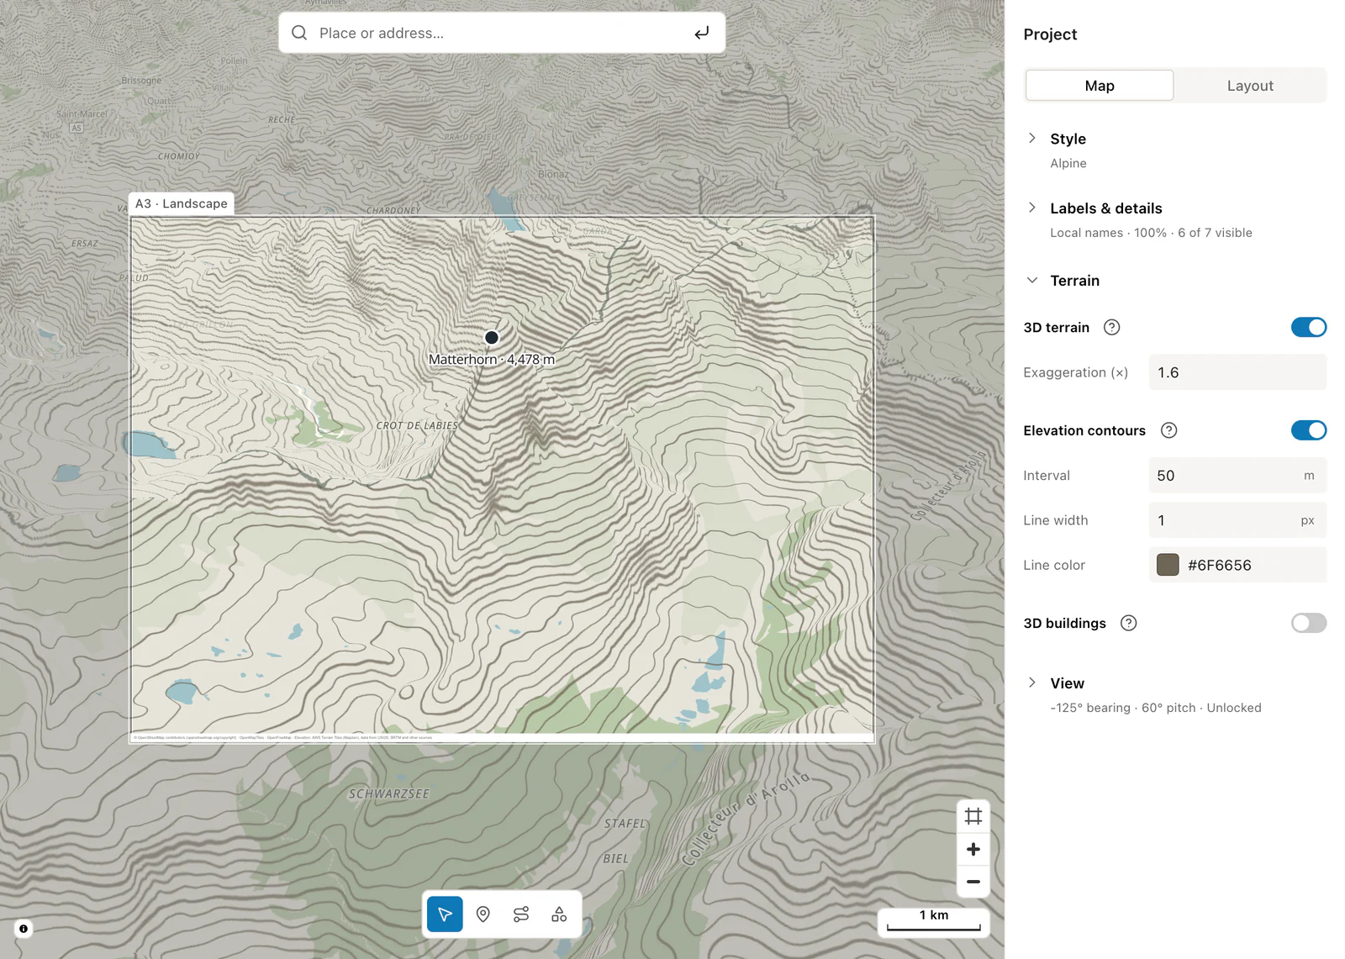Click the Alpine style subtitle

(x=1068, y=163)
